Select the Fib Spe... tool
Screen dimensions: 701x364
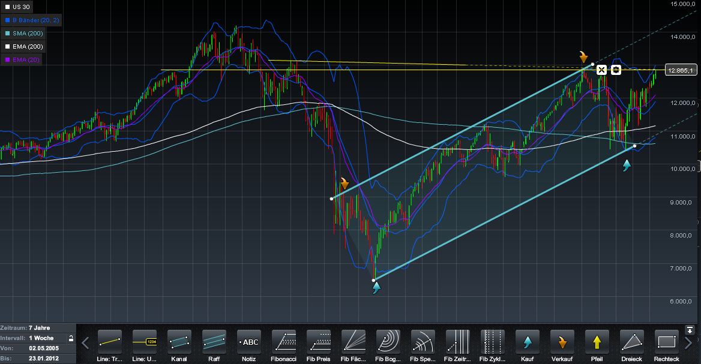(x=423, y=342)
